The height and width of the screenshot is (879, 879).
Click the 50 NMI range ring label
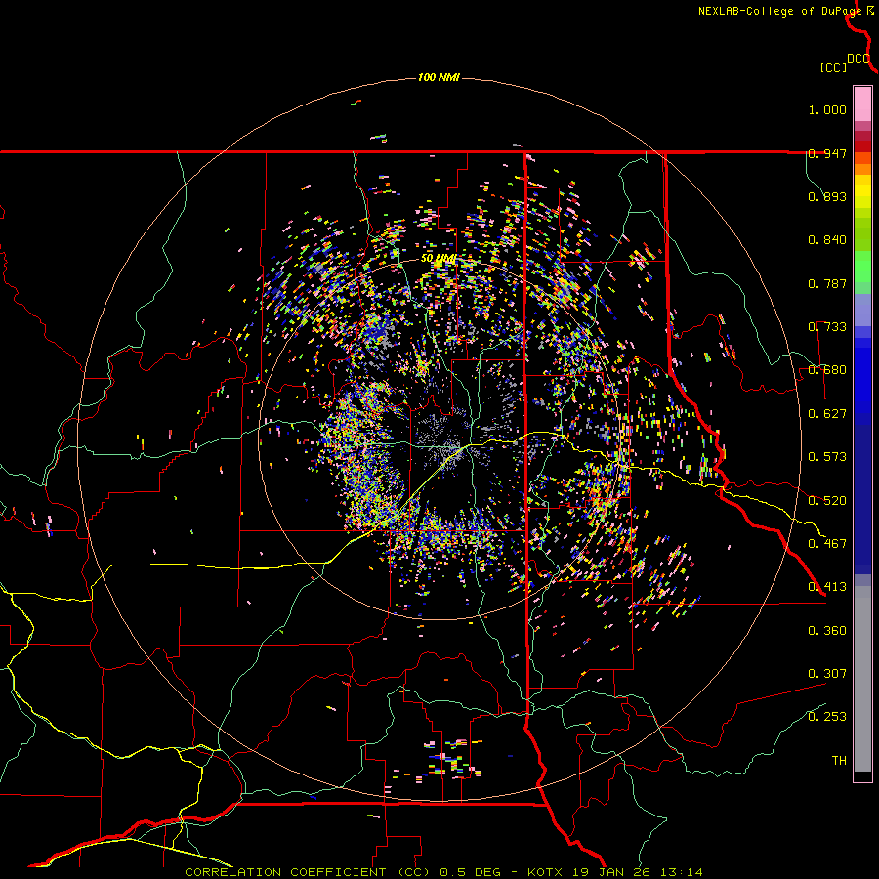click(438, 259)
